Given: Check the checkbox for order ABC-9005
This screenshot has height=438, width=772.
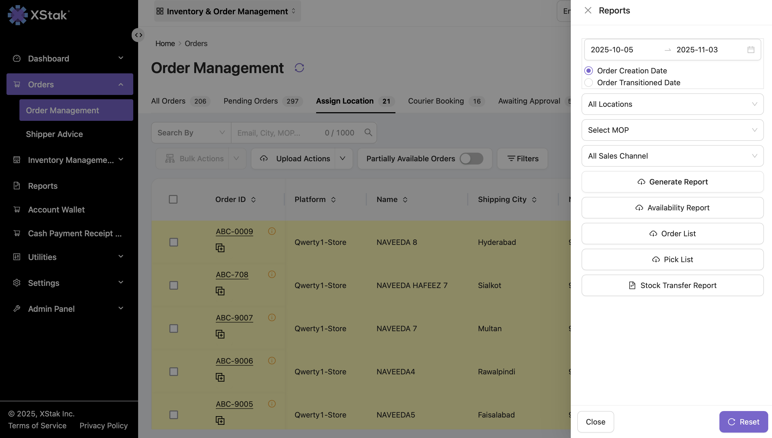Looking at the screenshot, I should click(174, 415).
